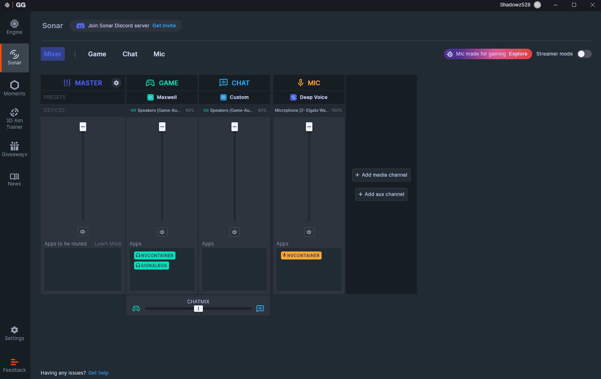Image resolution: width=601 pixels, height=379 pixels.
Task: Add an aux channel
Action: click(x=381, y=194)
